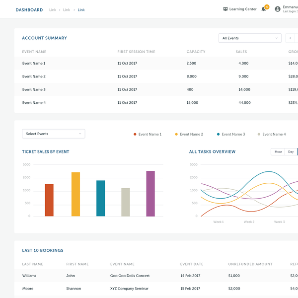
Task: Switch tasks overview to Day view
Action: [291, 151]
